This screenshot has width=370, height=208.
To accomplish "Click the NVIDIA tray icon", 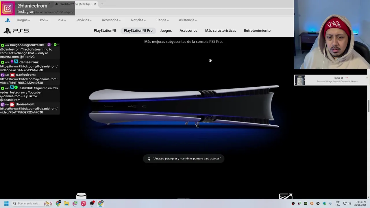I will click(306, 203).
